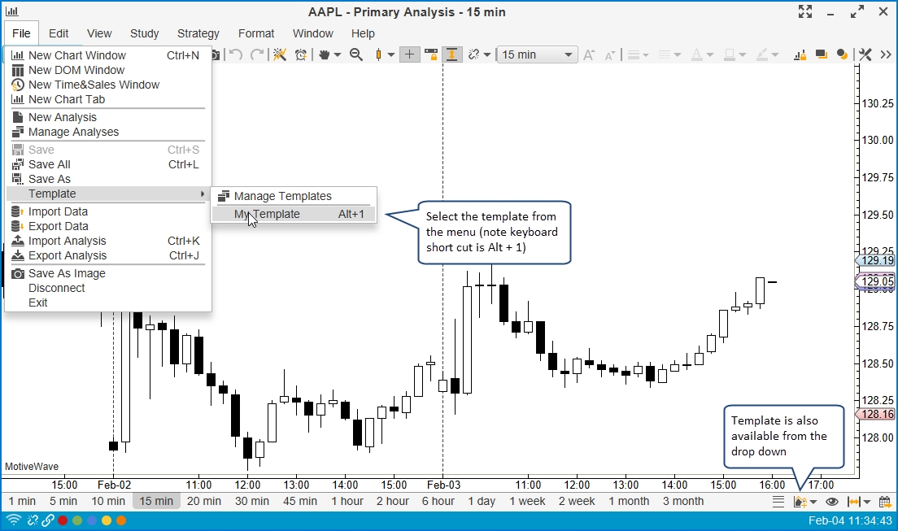Open the Format menu
The height and width of the screenshot is (531, 898).
(x=256, y=33)
